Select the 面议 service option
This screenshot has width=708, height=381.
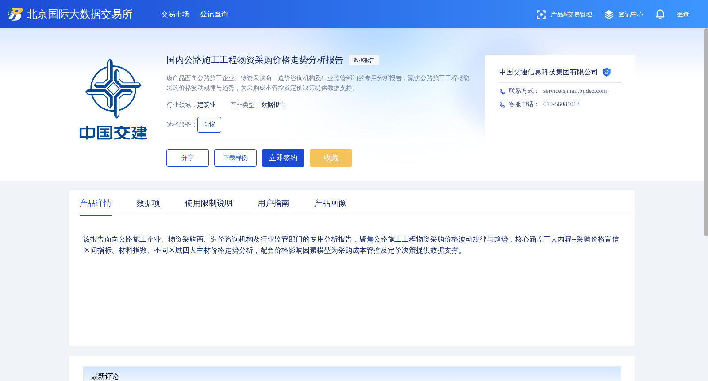[x=209, y=125]
